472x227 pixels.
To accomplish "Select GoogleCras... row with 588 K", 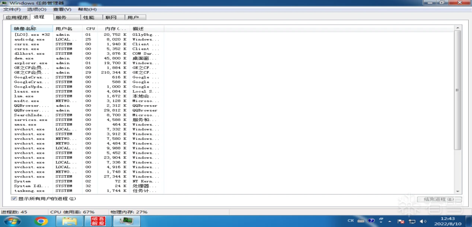I will 87,82.
